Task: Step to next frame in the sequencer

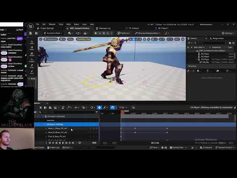Action: click(66, 143)
